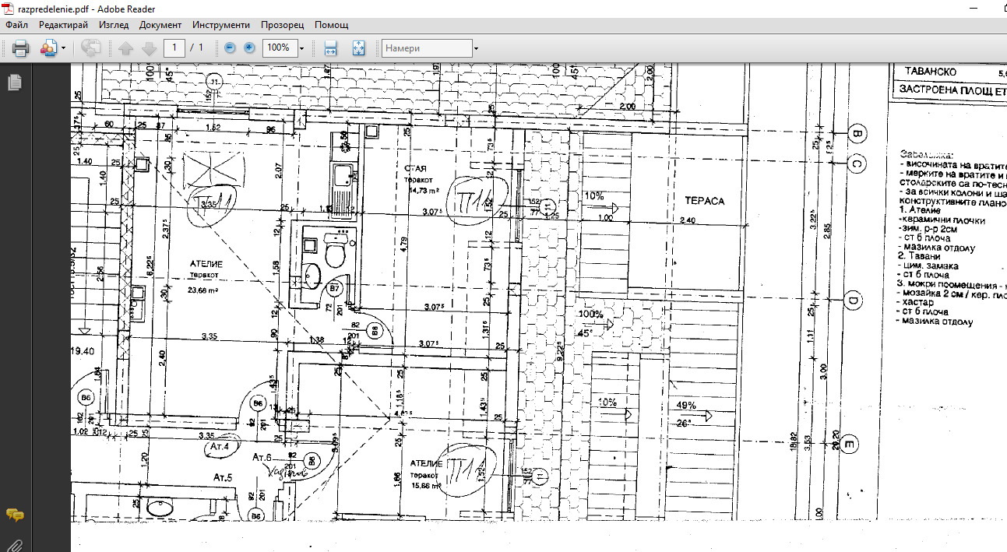Open the Помощ menu
This screenshot has width=1007, height=552.
pyautogui.click(x=331, y=25)
